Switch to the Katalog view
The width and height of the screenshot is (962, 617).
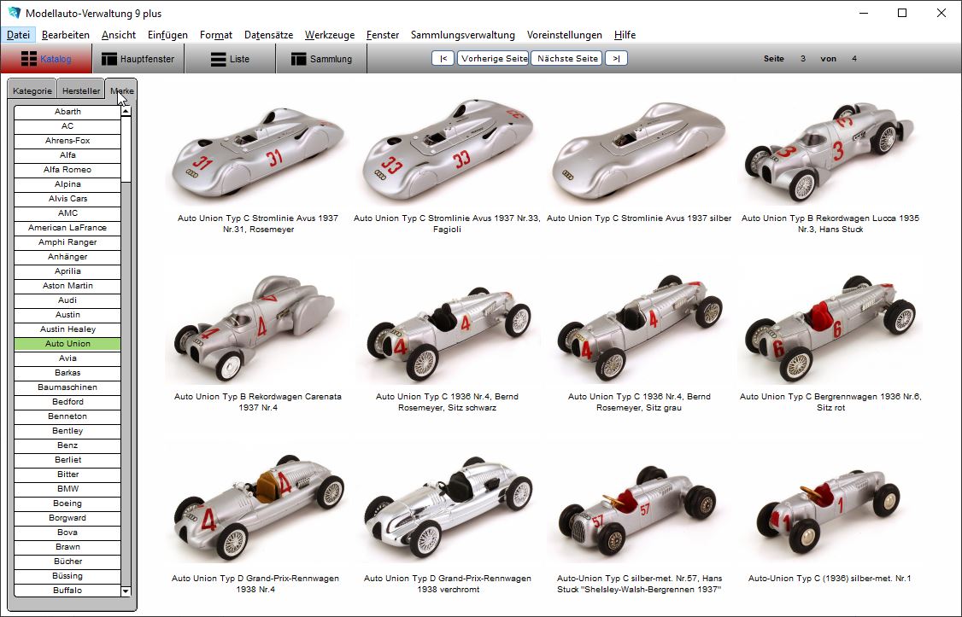(46, 59)
